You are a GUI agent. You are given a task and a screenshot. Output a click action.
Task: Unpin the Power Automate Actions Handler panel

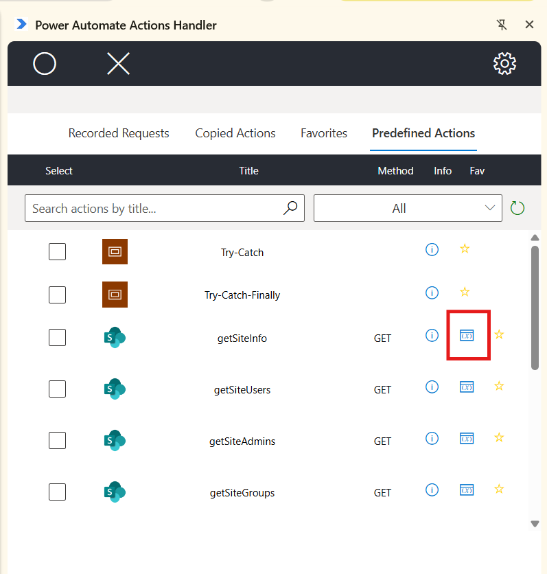502,25
